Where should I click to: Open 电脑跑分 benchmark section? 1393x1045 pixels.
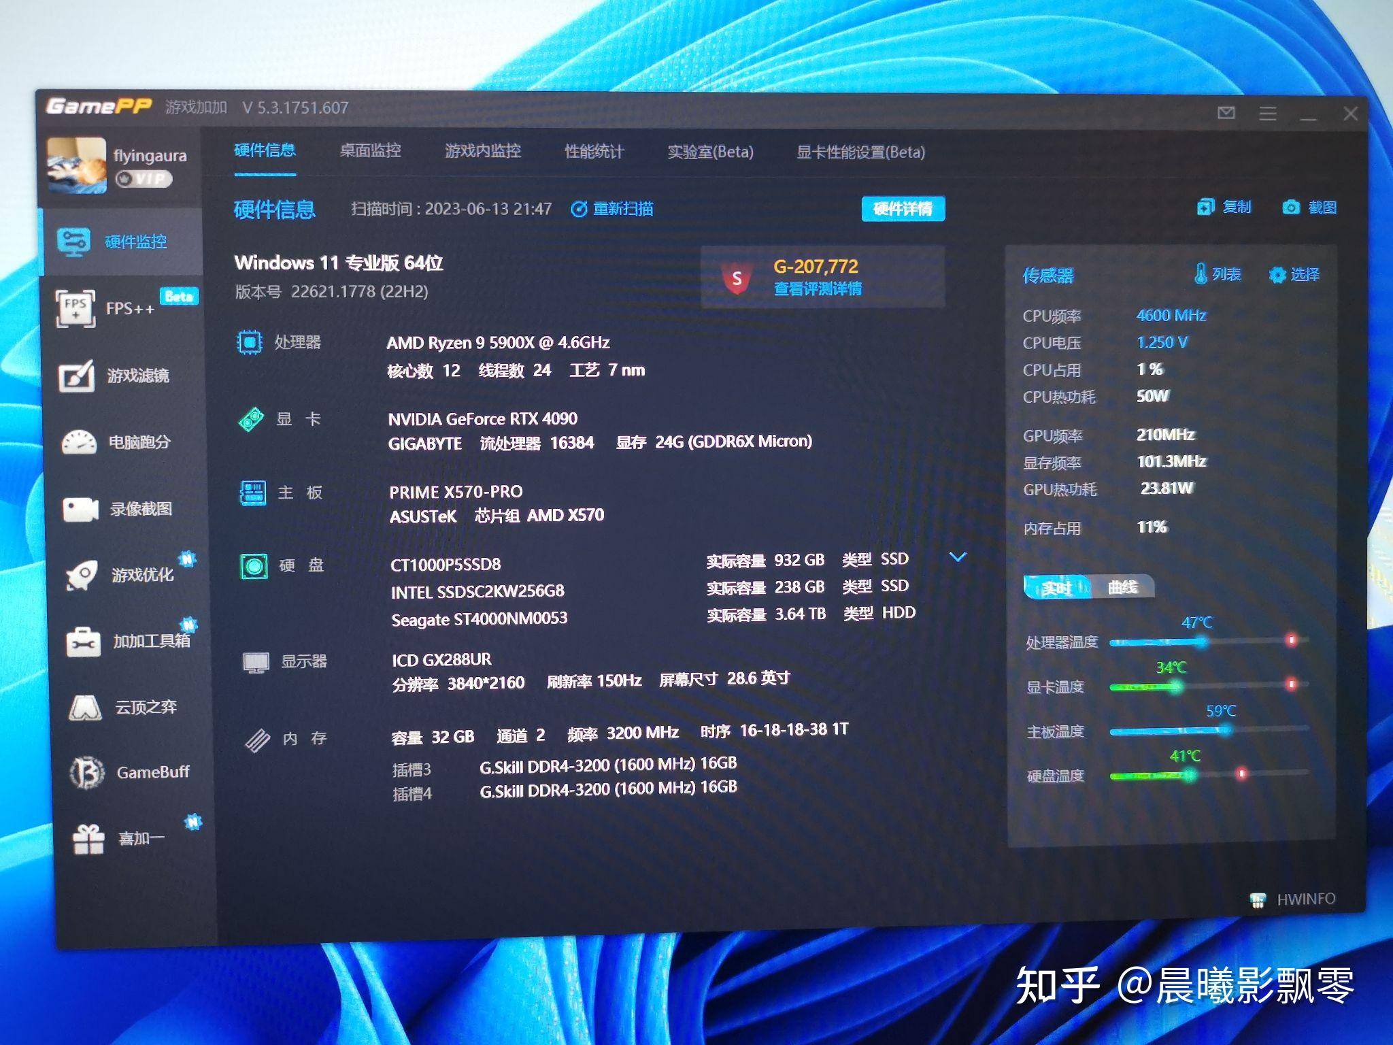coord(116,442)
